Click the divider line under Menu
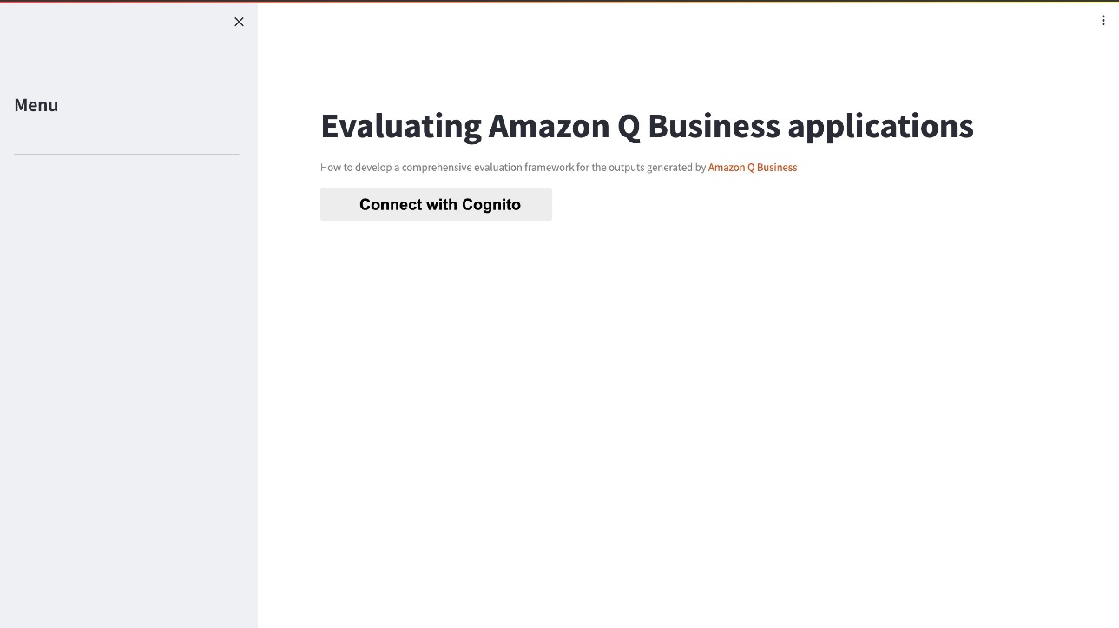The image size is (1119, 628). coord(127,154)
